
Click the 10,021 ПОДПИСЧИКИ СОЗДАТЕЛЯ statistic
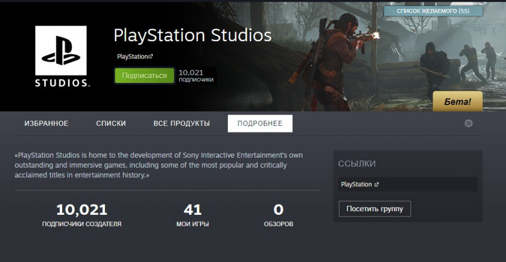point(82,215)
